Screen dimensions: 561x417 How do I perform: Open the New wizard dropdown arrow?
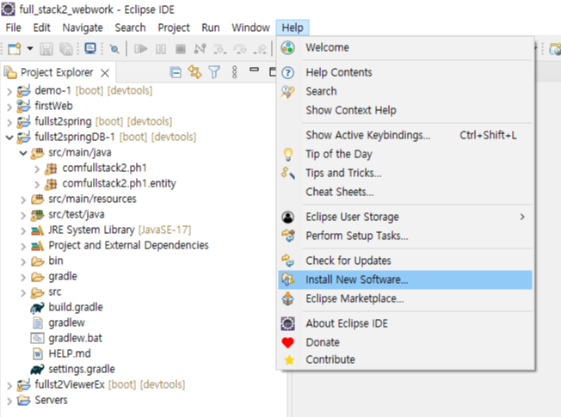pos(30,48)
